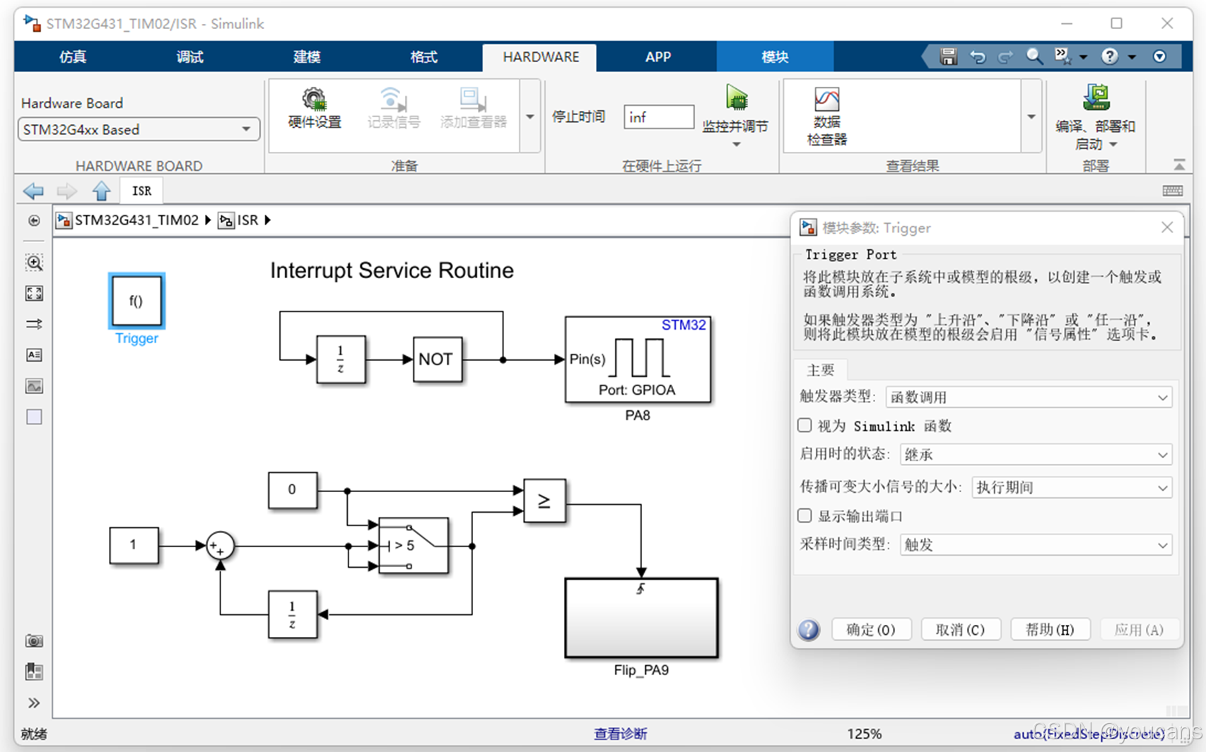The width and height of the screenshot is (1206, 752).
Task: Select the NOT logic block
Action: coord(437,359)
